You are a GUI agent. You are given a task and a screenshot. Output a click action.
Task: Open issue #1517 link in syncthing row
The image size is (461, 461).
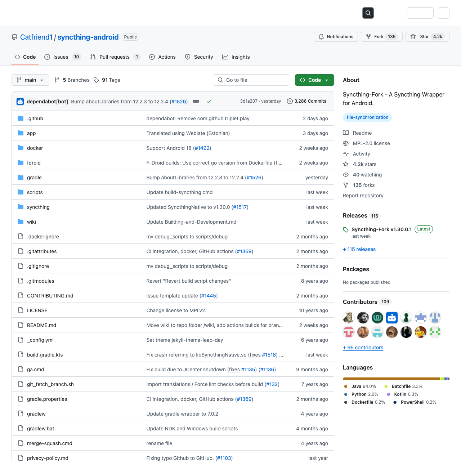click(x=240, y=207)
